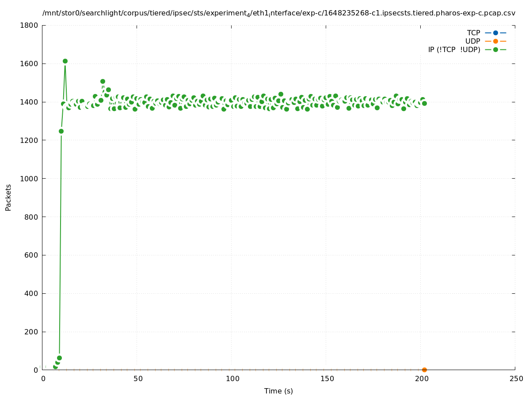
Task: Click the 100 tick label on the x-axis
Action: click(x=232, y=379)
